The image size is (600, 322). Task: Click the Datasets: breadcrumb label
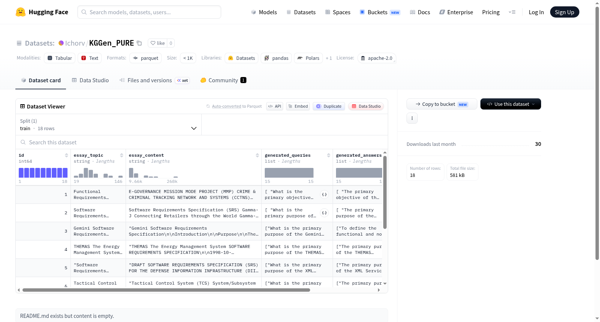tap(40, 43)
